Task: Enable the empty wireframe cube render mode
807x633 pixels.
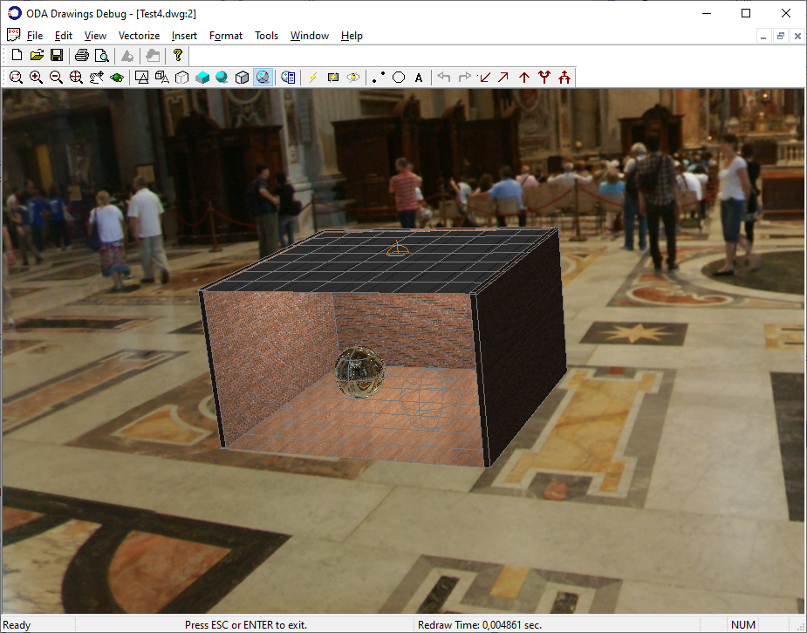Action: (x=182, y=78)
